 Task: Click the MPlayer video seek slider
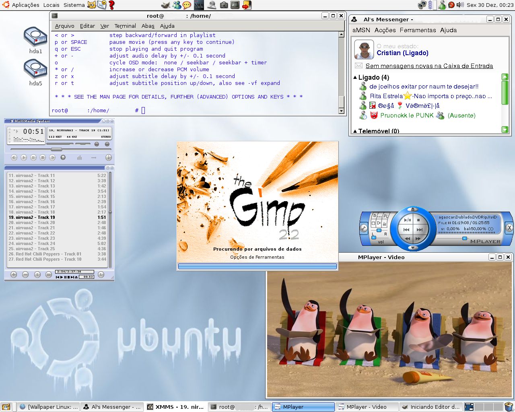coord(465,238)
